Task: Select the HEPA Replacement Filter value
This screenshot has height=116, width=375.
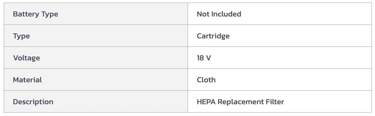Action: [240, 102]
